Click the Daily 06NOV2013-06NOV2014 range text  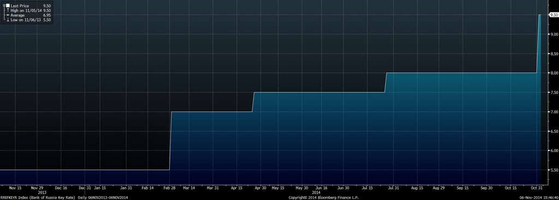[103, 197]
